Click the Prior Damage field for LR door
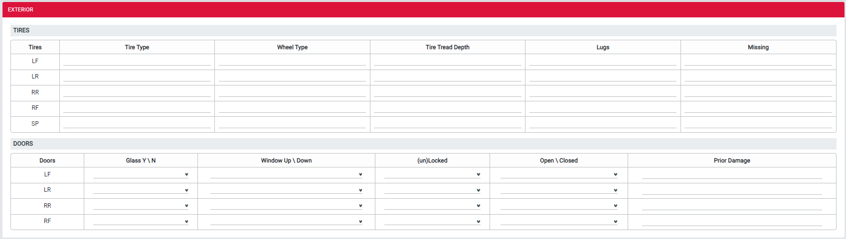The width and height of the screenshot is (846, 239). point(732,190)
